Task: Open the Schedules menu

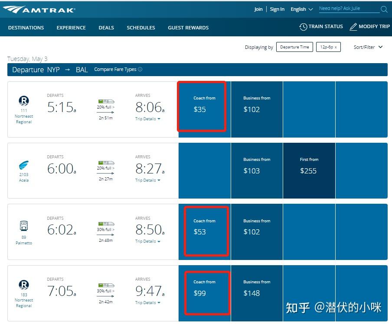Action: (x=141, y=28)
